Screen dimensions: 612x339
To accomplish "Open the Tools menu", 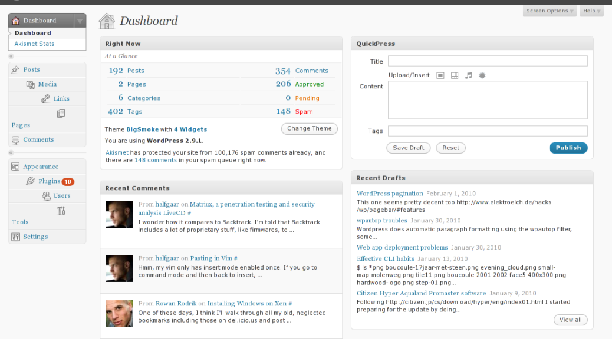I will coord(20,222).
